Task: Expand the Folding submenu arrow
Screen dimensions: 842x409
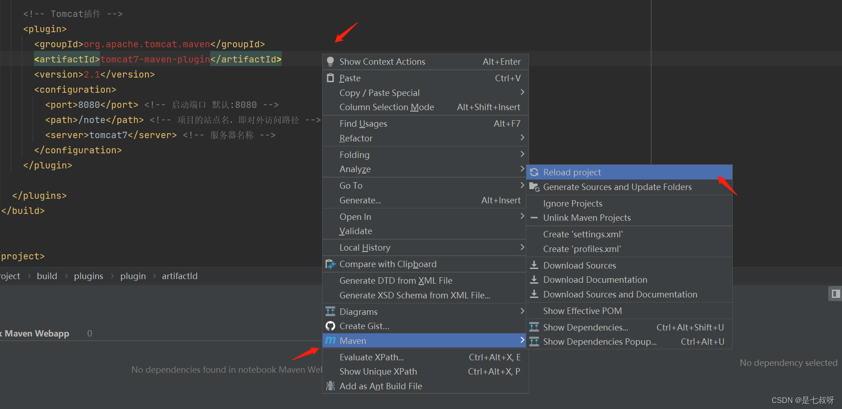Action: pyautogui.click(x=522, y=154)
